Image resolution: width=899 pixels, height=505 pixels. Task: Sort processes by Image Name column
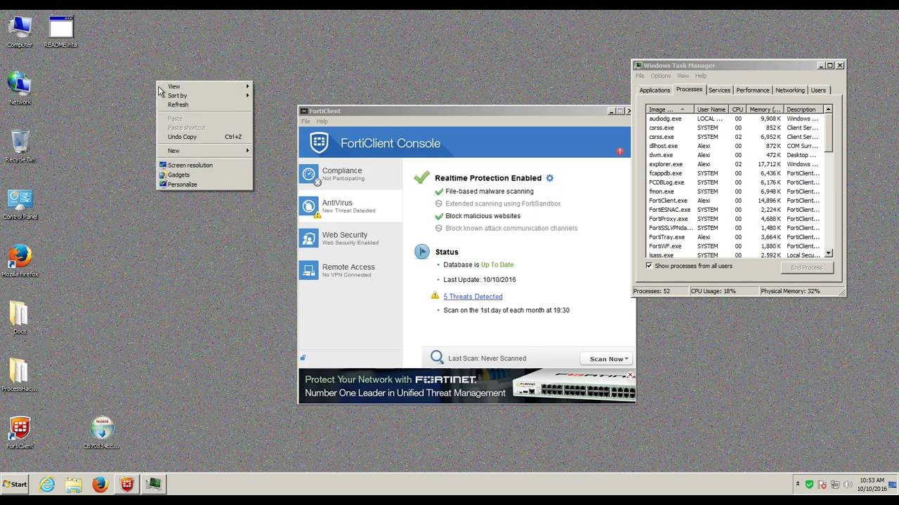pyautogui.click(x=669, y=109)
